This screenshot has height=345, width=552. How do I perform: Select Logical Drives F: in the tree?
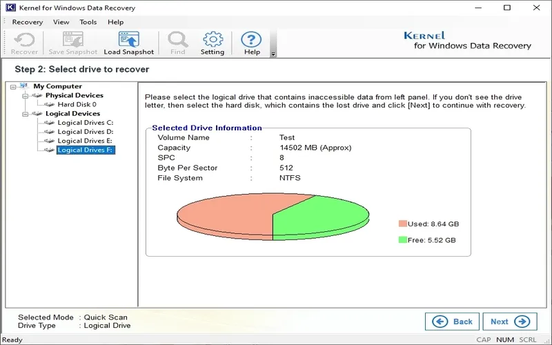pos(86,150)
